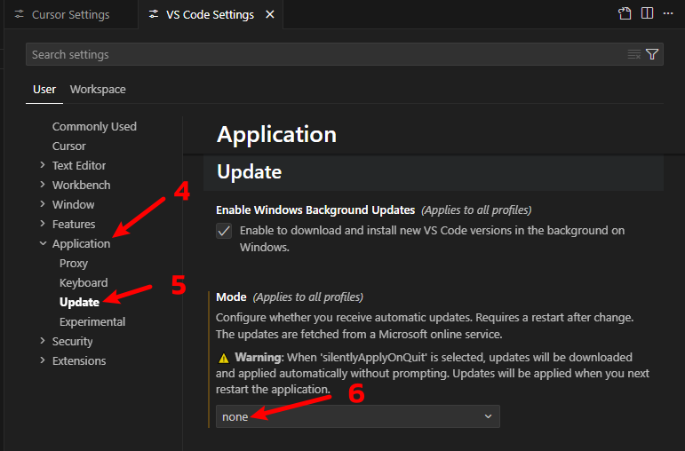Select Workbench in settings tree
The image size is (685, 451).
pyautogui.click(x=81, y=186)
